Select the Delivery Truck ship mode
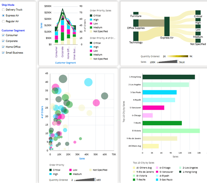The image size is (207, 183). (3, 10)
